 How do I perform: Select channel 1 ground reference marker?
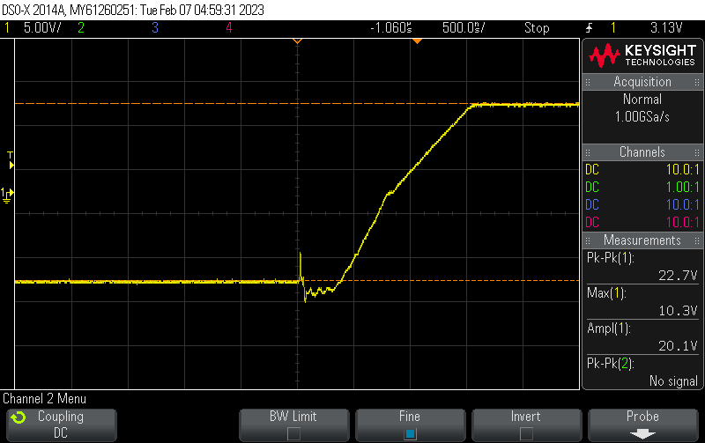point(7,194)
